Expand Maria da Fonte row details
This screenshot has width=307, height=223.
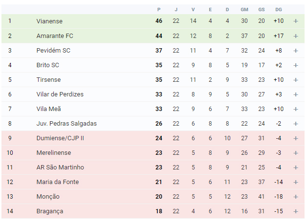tap(296, 182)
